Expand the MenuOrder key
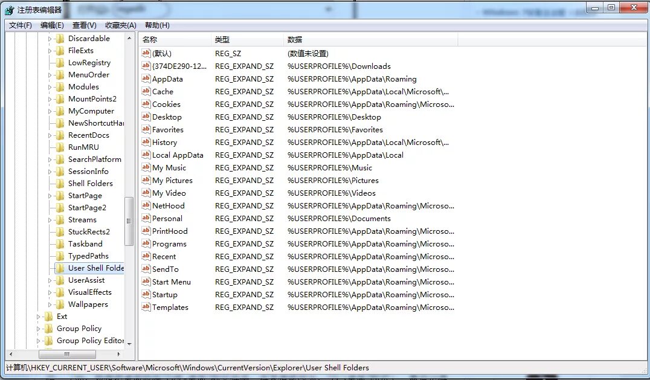 tap(50, 75)
